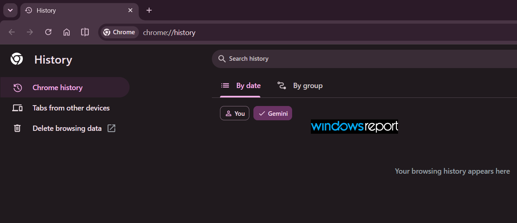The image size is (517, 223).
Task: Click the clock icon on History tab
Action: [29, 10]
